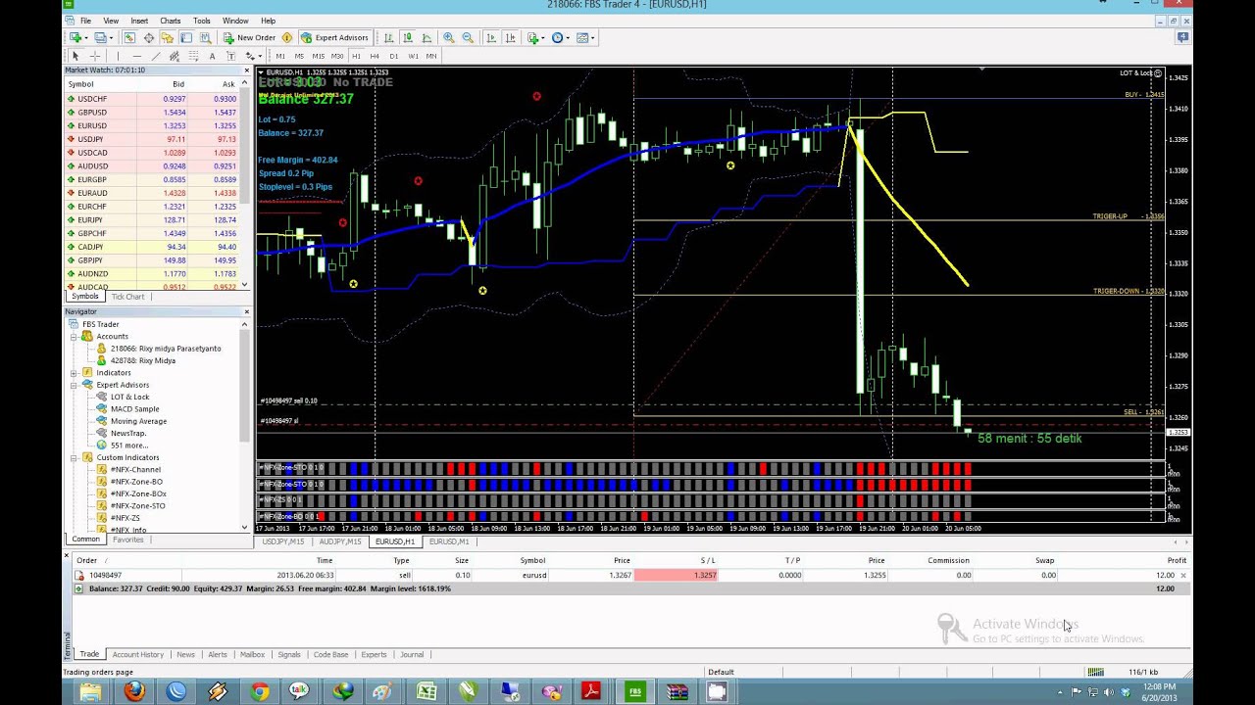The height and width of the screenshot is (705, 1255).
Task: Open the Journal terminal tab
Action: coord(412,654)
